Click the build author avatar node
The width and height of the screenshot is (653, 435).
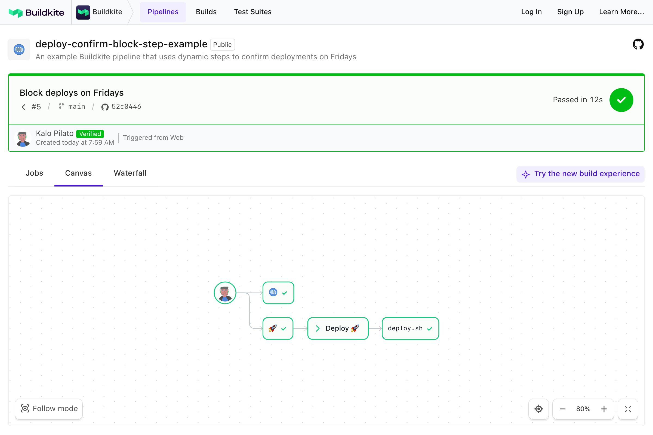225,293
